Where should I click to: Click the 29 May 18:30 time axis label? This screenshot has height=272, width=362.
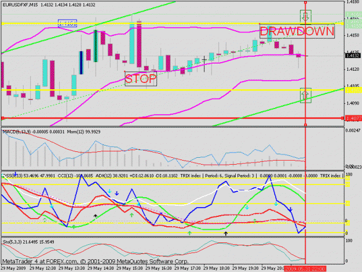point(217,269)
